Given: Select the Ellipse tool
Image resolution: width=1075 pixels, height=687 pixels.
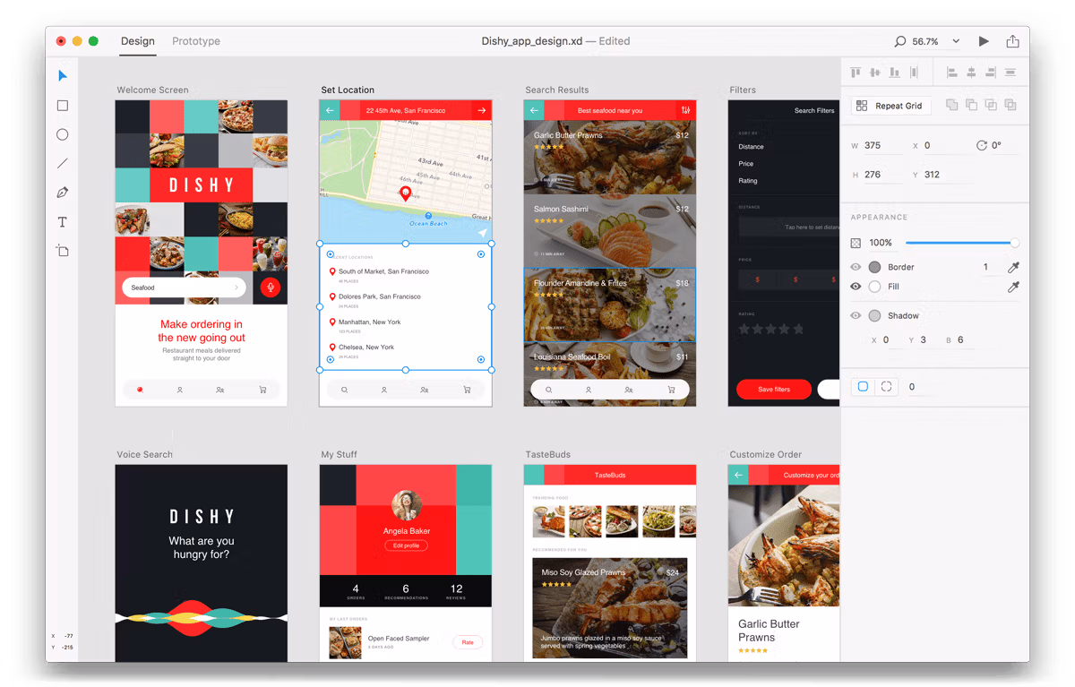Looking at the screenshot, I should (x=63, y=134).
